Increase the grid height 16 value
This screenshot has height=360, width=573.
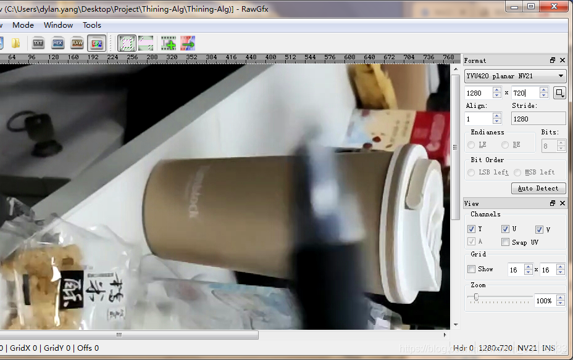[x=560, y=267]
